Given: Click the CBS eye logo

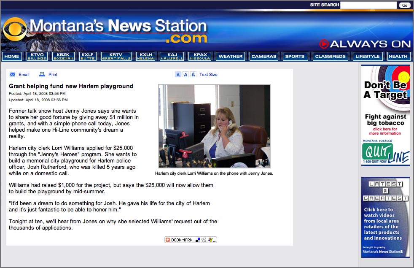Looking at the screenshot, I should (15, 29).
